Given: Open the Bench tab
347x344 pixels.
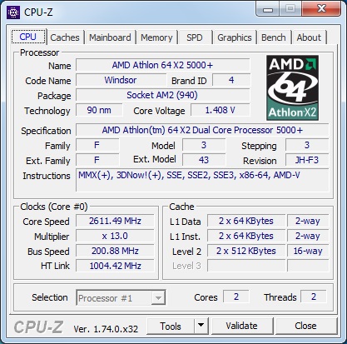Looking at the screenshot, I should point(274,37).
